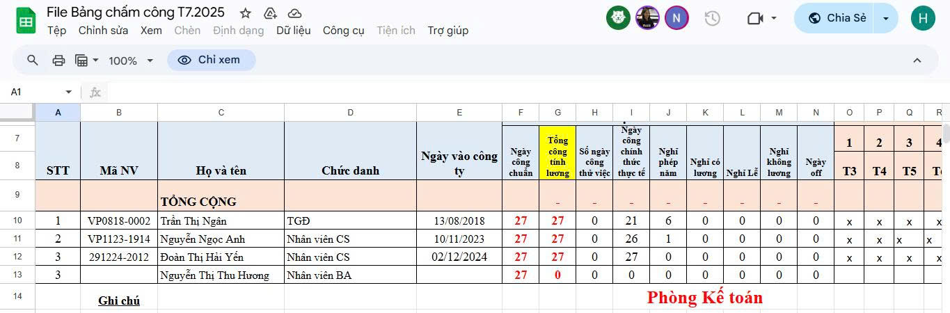Click the print icon
Screen dimensions: 950x313
[x=58, y=61]
